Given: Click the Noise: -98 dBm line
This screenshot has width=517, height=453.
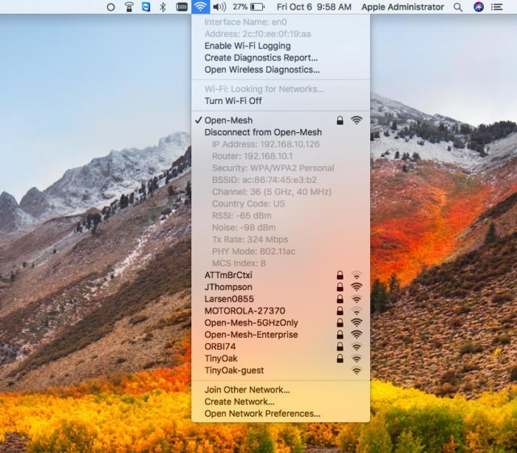Looking at the screenshot, I should [x=281, y=227].
